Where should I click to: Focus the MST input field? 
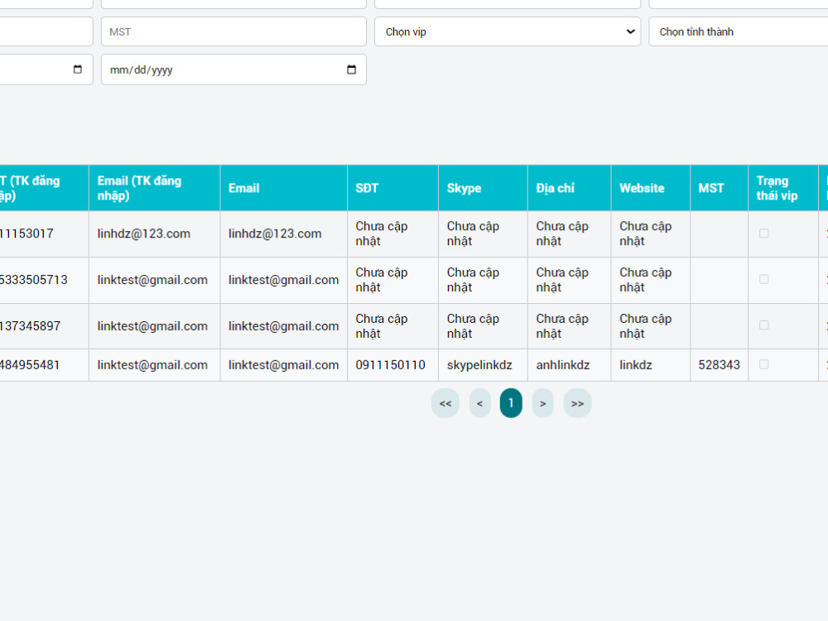pyautogui.click(x=233, y=31)
